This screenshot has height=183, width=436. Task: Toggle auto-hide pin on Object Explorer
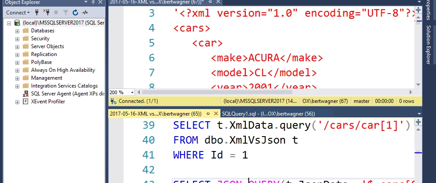(93, 2)
